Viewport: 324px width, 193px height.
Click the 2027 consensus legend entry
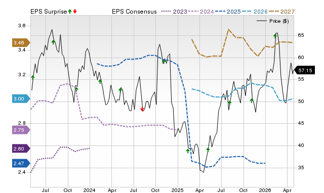[x=281, y=12]
